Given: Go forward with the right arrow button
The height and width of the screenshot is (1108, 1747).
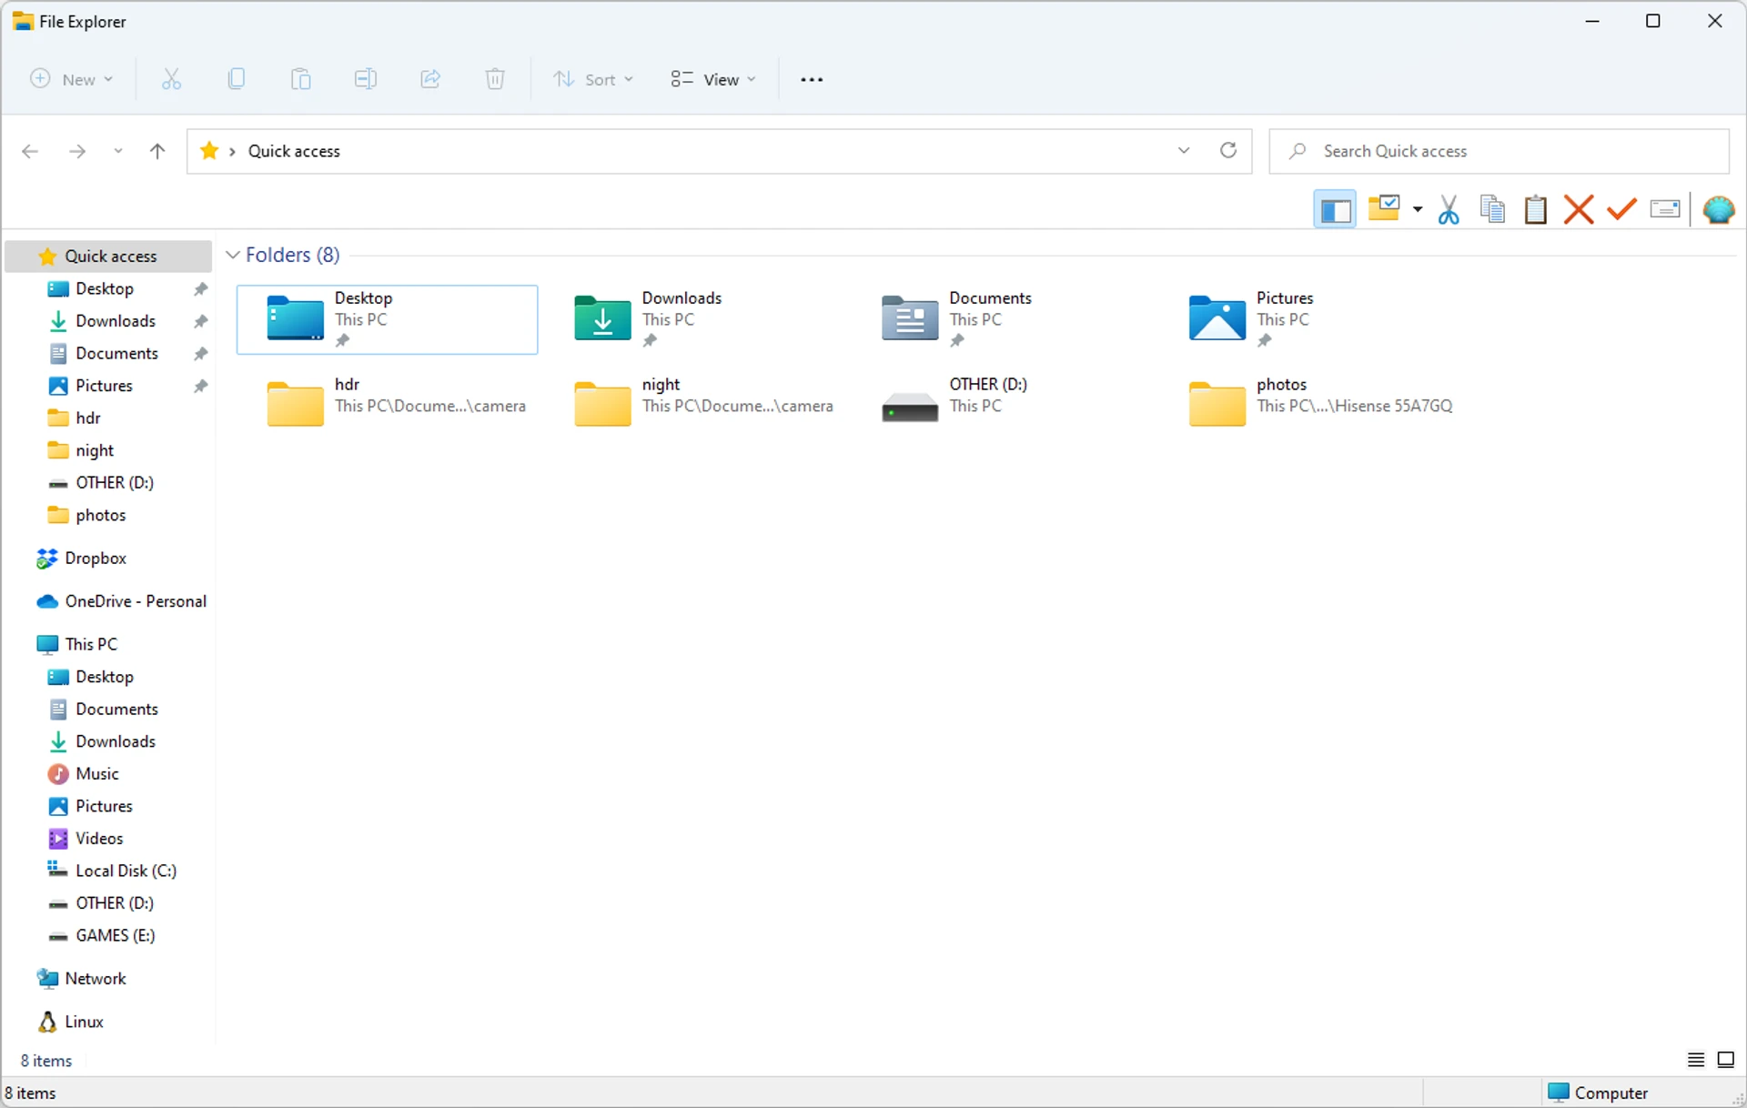Looking at the screenshot, I should [x=77, y=151].
